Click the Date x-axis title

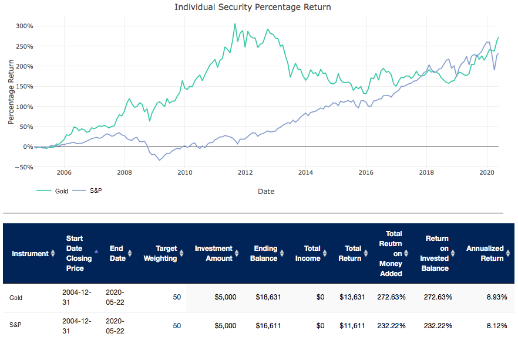266,191
